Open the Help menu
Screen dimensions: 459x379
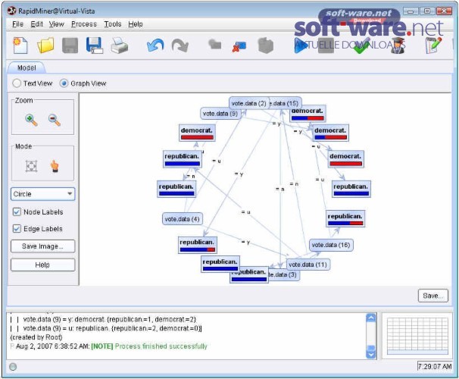(136, 24)
